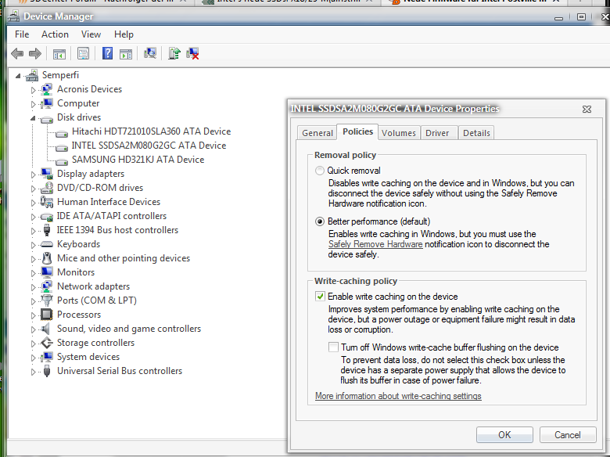
Task: Click the Sound, video and game controllers icon
Action: coord(46,329)
